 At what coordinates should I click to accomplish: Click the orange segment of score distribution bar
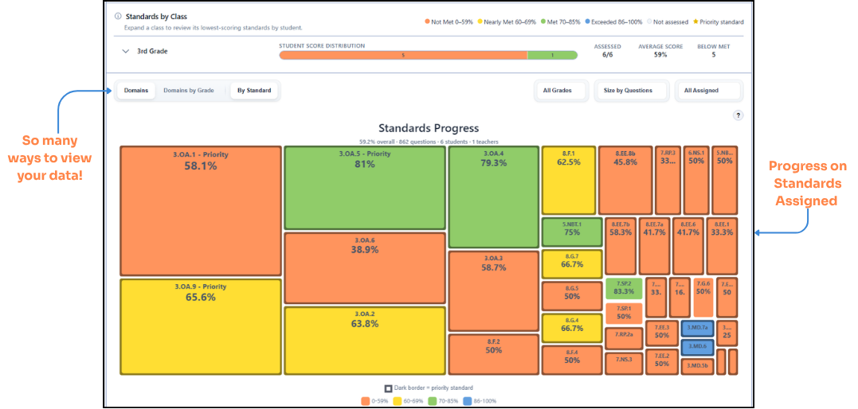pyautogui.click(x=403, y=55)
